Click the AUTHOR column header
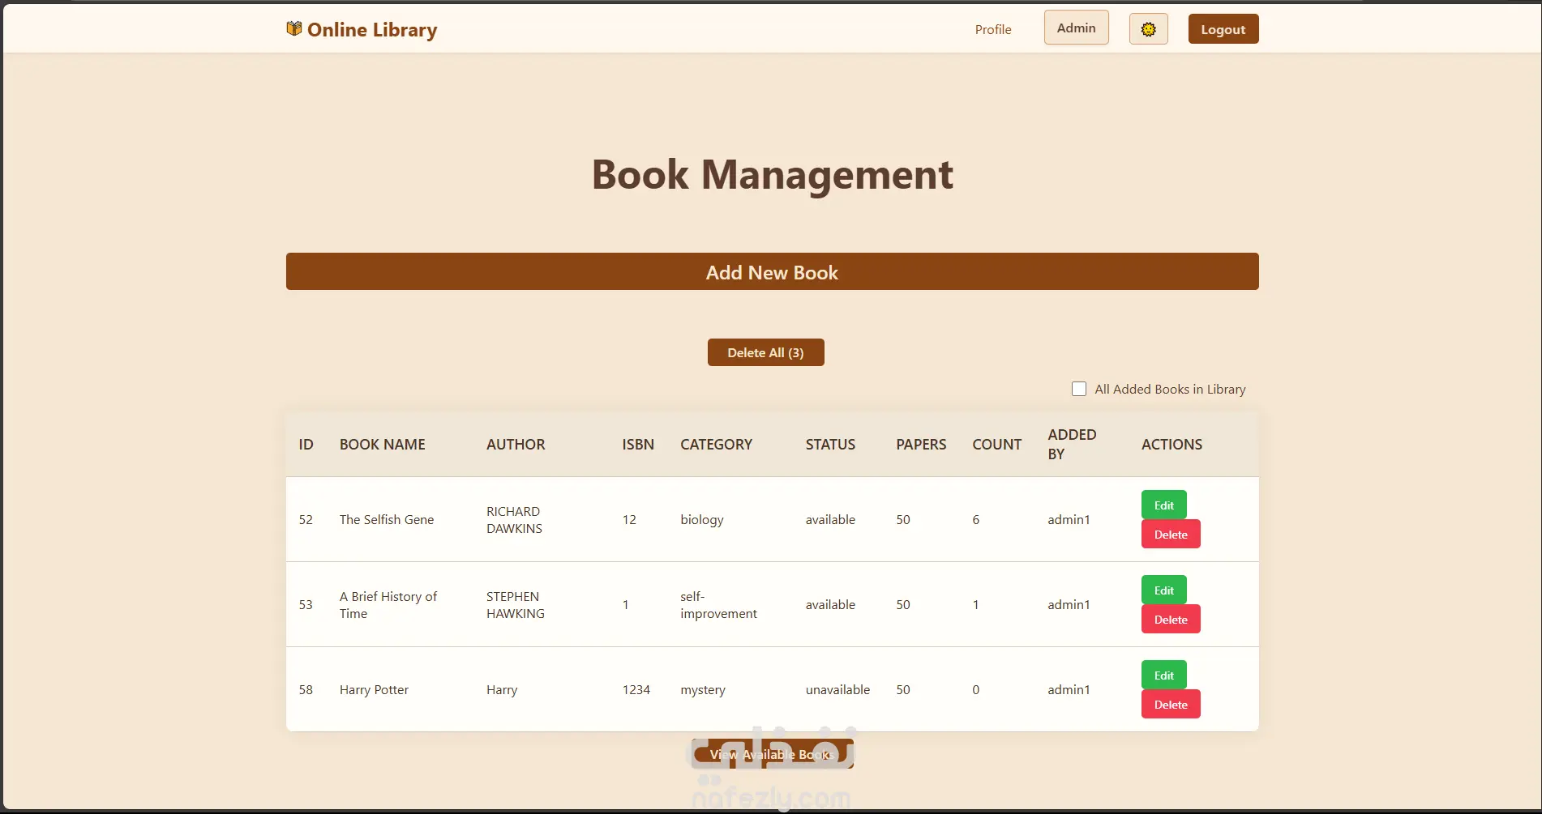This screenshot has width=1542, height=814. (516, 445)
